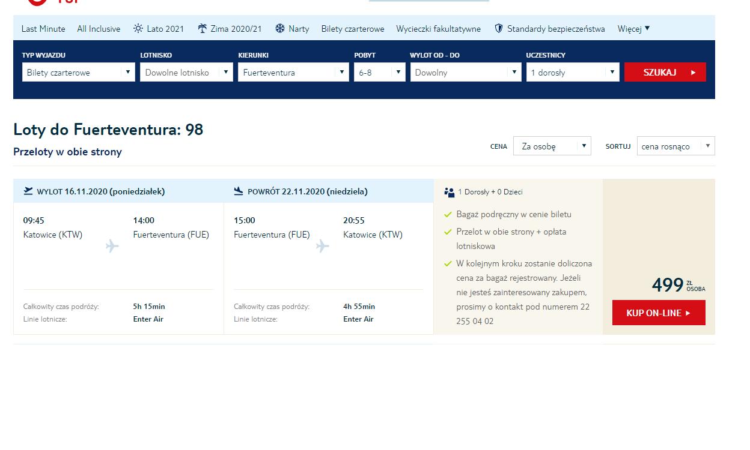Click the 20:55 return arrival time
This screenshot has width=750, height=450.
pos(354,220)
